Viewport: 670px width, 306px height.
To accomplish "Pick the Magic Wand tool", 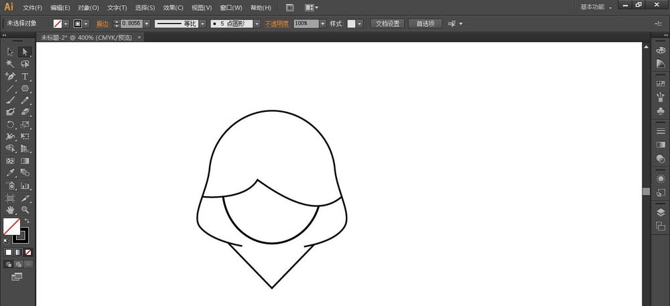I will tap(10, 64).
